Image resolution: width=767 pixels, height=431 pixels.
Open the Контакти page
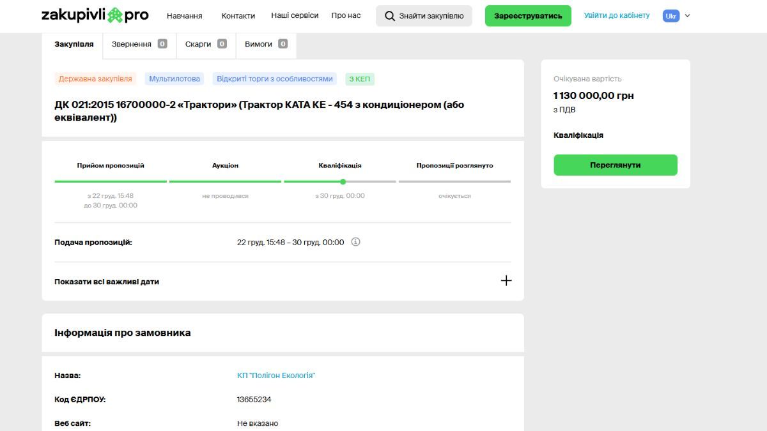coord(238,16)
